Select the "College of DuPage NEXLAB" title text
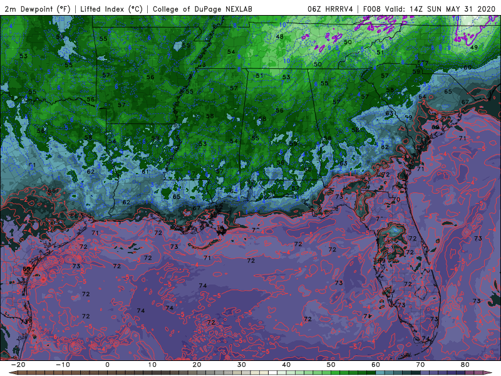Screen dimensions: 501x376 pyautogui.click(x=202, y=9)
